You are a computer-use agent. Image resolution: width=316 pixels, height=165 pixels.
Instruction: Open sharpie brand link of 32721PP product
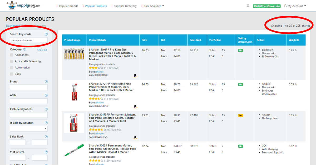100,103
